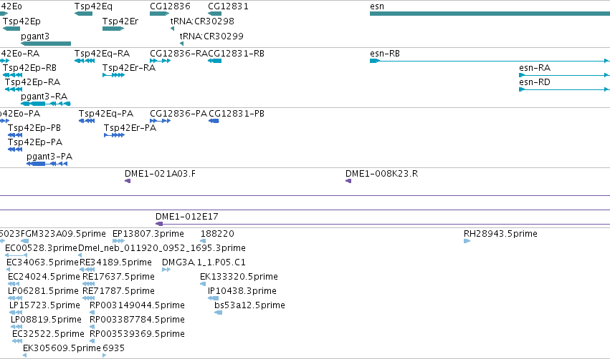This screenshot has height=359, width=610.
Task: Click the CG12836-PA protein glyph
Action: tap(161, 121)
